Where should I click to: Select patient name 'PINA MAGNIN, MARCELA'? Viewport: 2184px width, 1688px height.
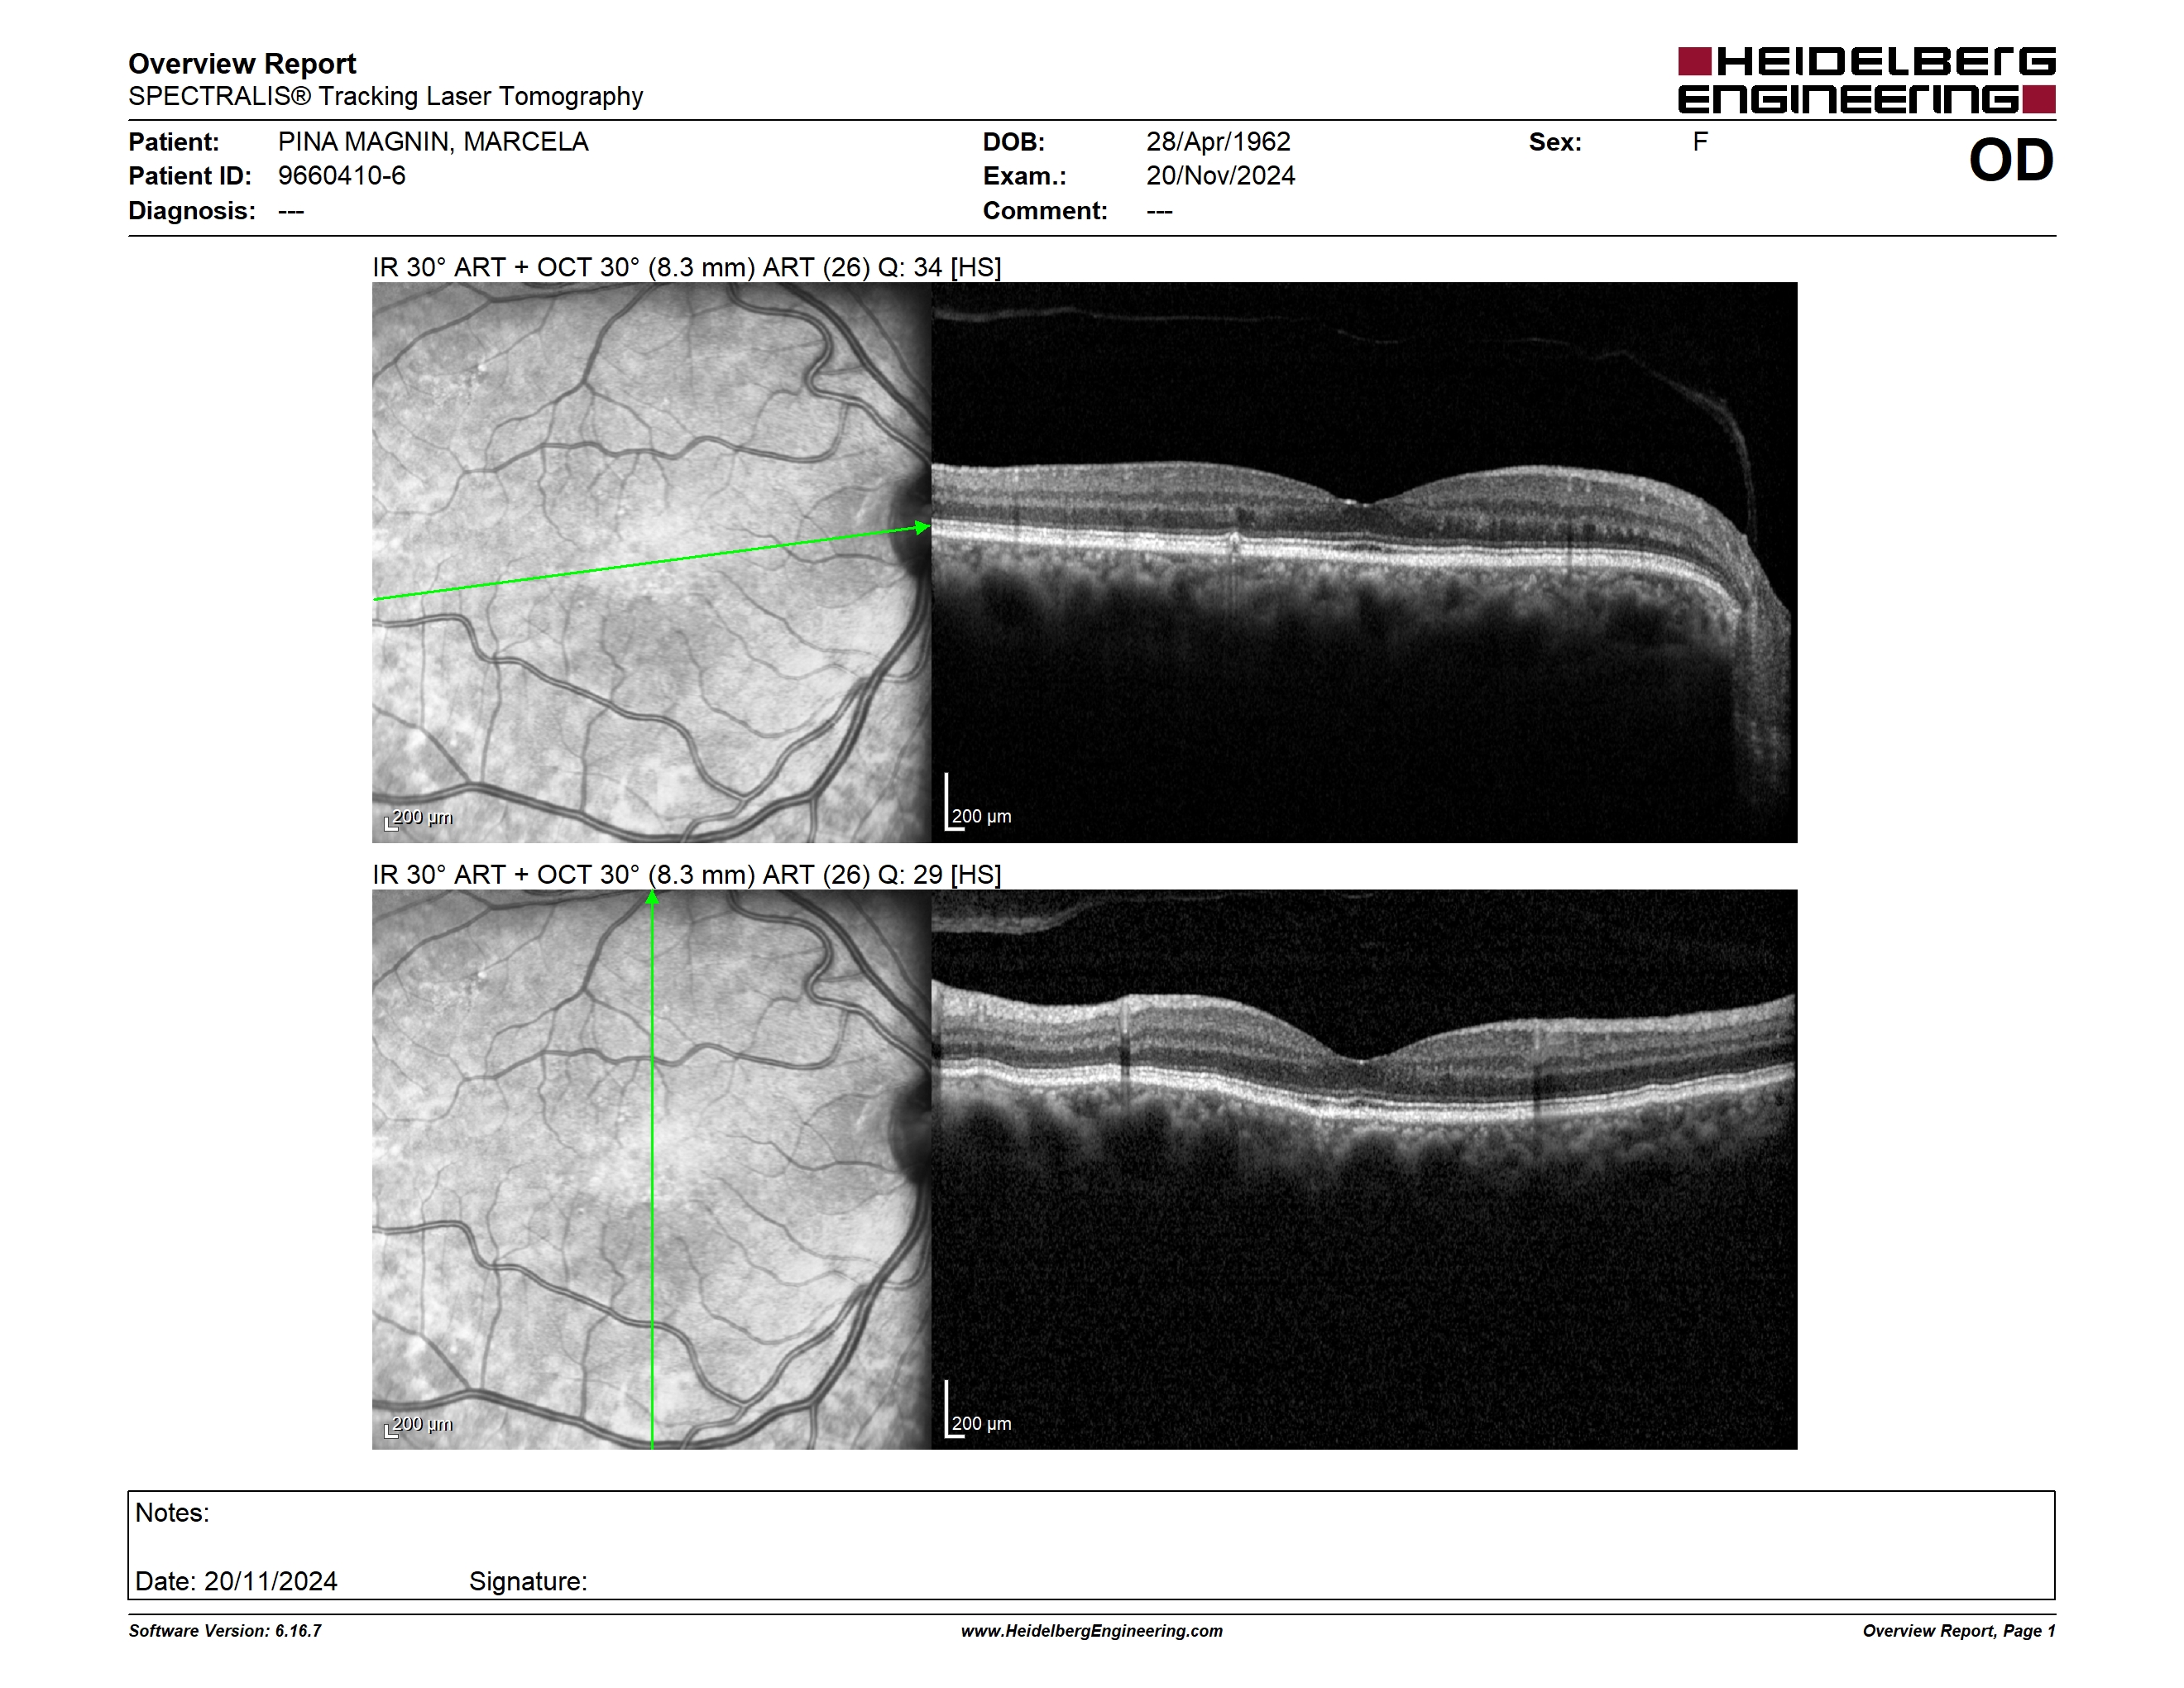click(433, 142)
